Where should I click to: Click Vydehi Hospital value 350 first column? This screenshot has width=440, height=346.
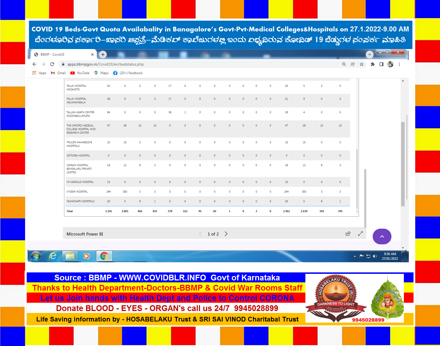[125, 192]
